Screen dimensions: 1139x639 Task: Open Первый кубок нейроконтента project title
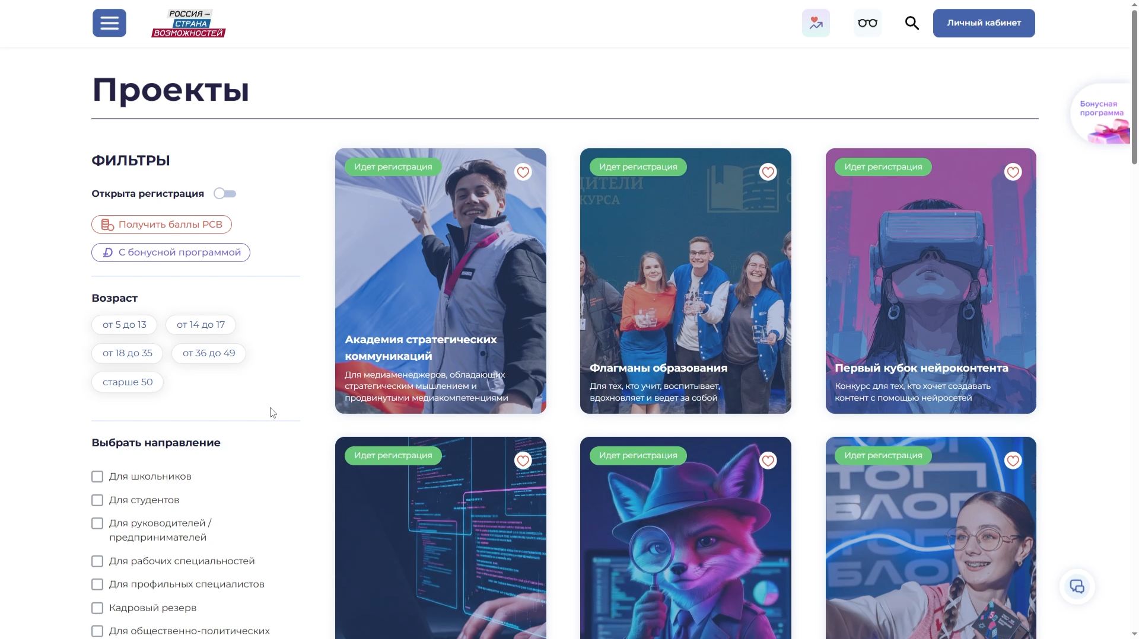[x=921, y=368]
